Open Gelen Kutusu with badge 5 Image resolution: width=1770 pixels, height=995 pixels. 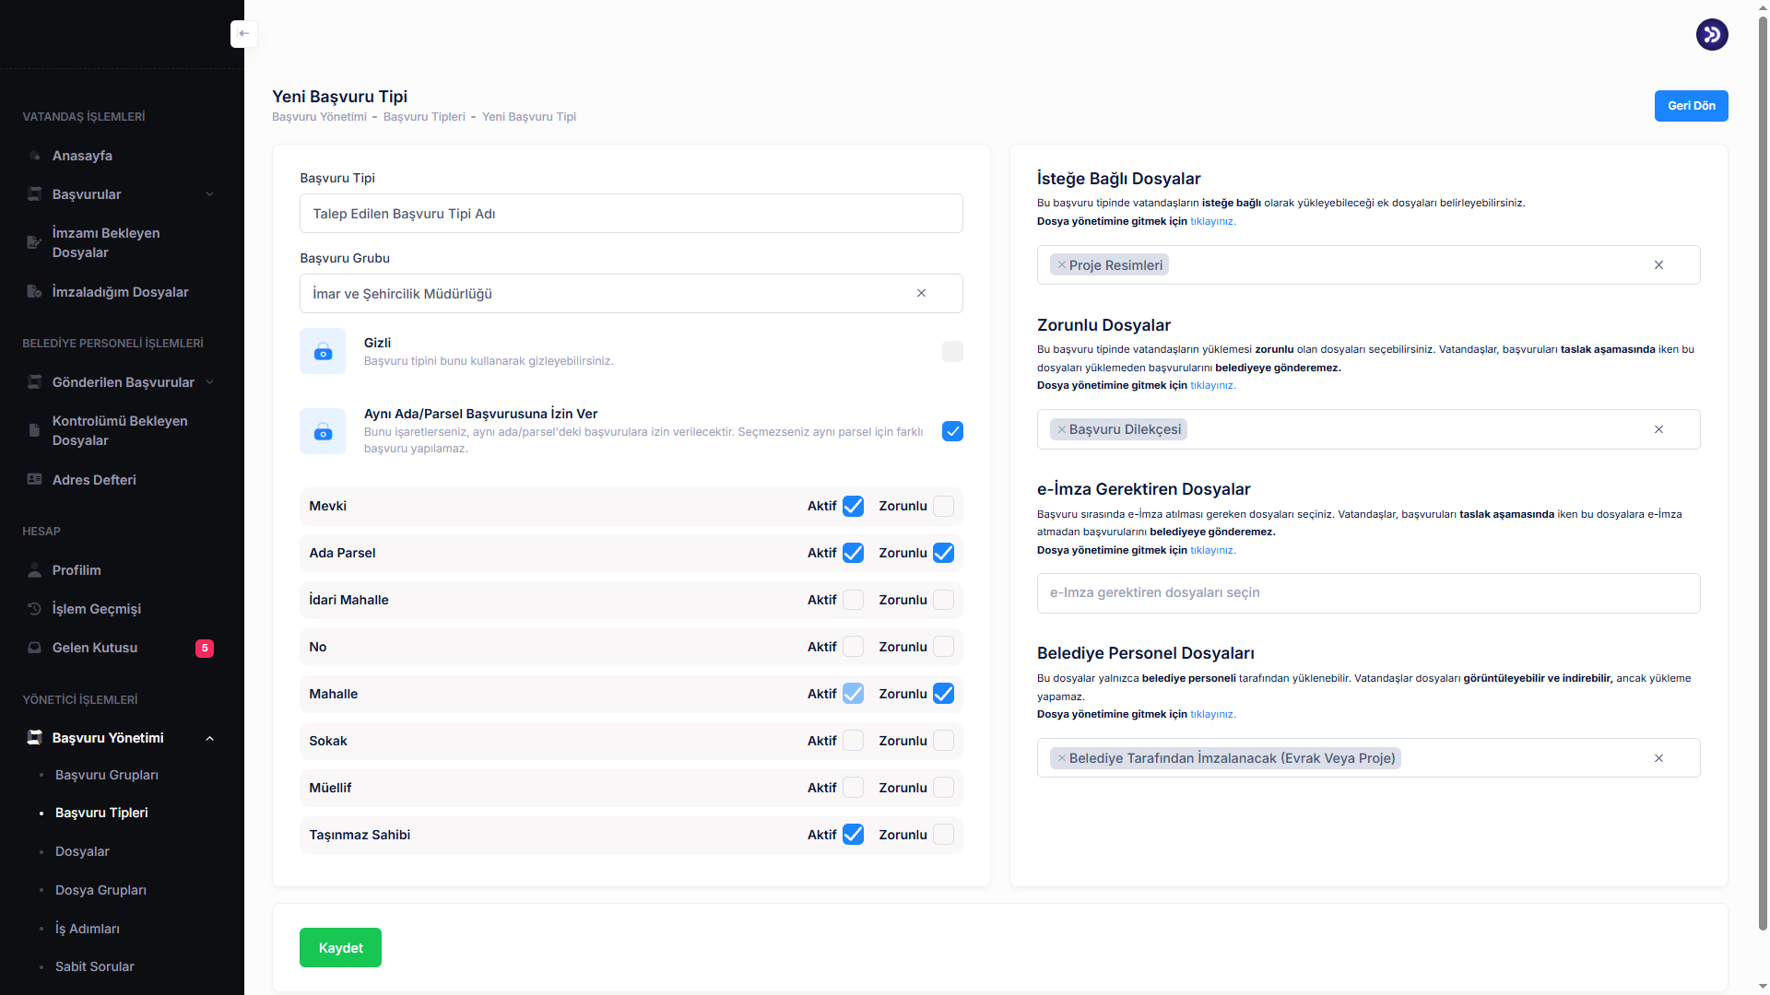[95, 648]
